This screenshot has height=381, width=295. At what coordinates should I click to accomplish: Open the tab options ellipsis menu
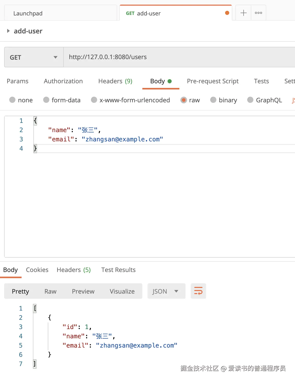click(258, 13)
